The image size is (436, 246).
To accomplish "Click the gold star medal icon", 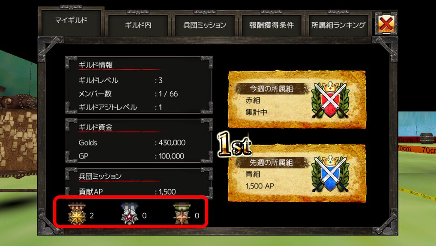I will (x=77, y=214).
